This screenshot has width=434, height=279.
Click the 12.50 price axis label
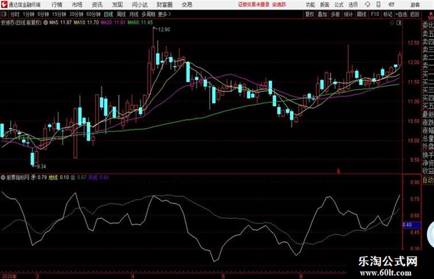coord(413,43)
